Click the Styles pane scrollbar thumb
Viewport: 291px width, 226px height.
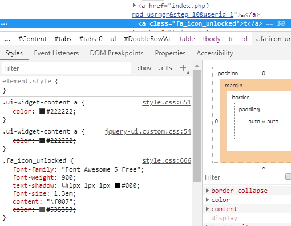(x=197, y=126)
